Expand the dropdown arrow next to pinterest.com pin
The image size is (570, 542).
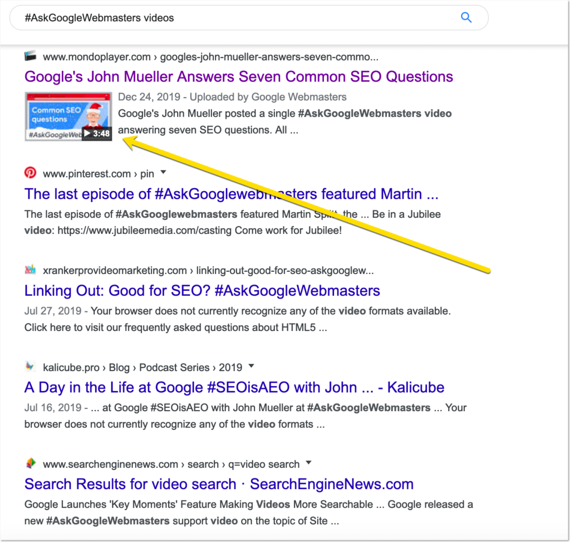[164, 172]
